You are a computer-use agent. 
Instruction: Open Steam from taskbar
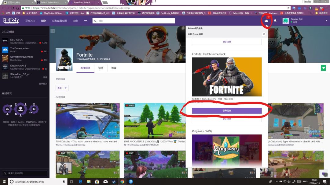coord(114,181)
